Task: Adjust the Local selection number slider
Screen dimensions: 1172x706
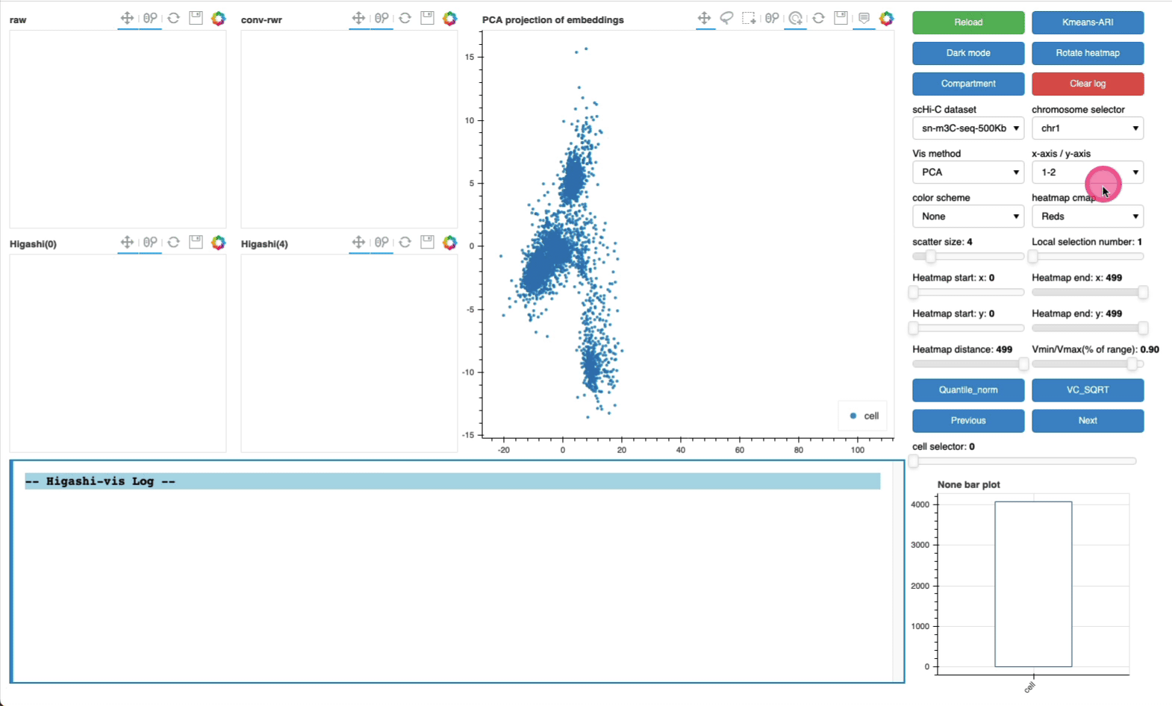Action: [x=1033, y=256]
